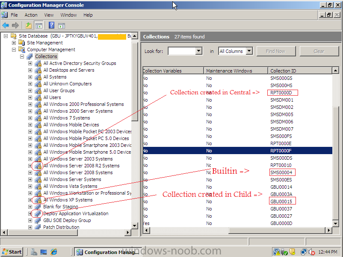Toggle the Show/Hide Action Pane icon
343x257 pixels.
point(62,26)
